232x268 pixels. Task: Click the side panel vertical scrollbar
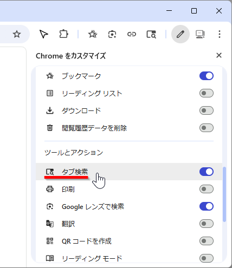[x=224, y=194]
